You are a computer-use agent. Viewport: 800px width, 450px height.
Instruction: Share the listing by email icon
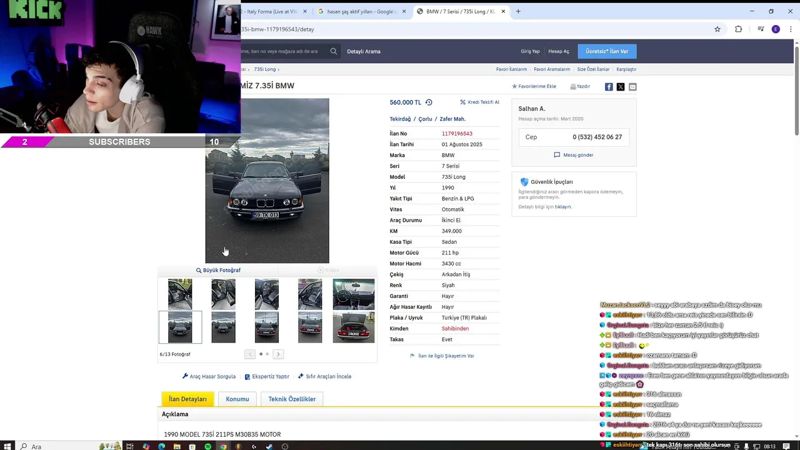(x=632, y=87)
